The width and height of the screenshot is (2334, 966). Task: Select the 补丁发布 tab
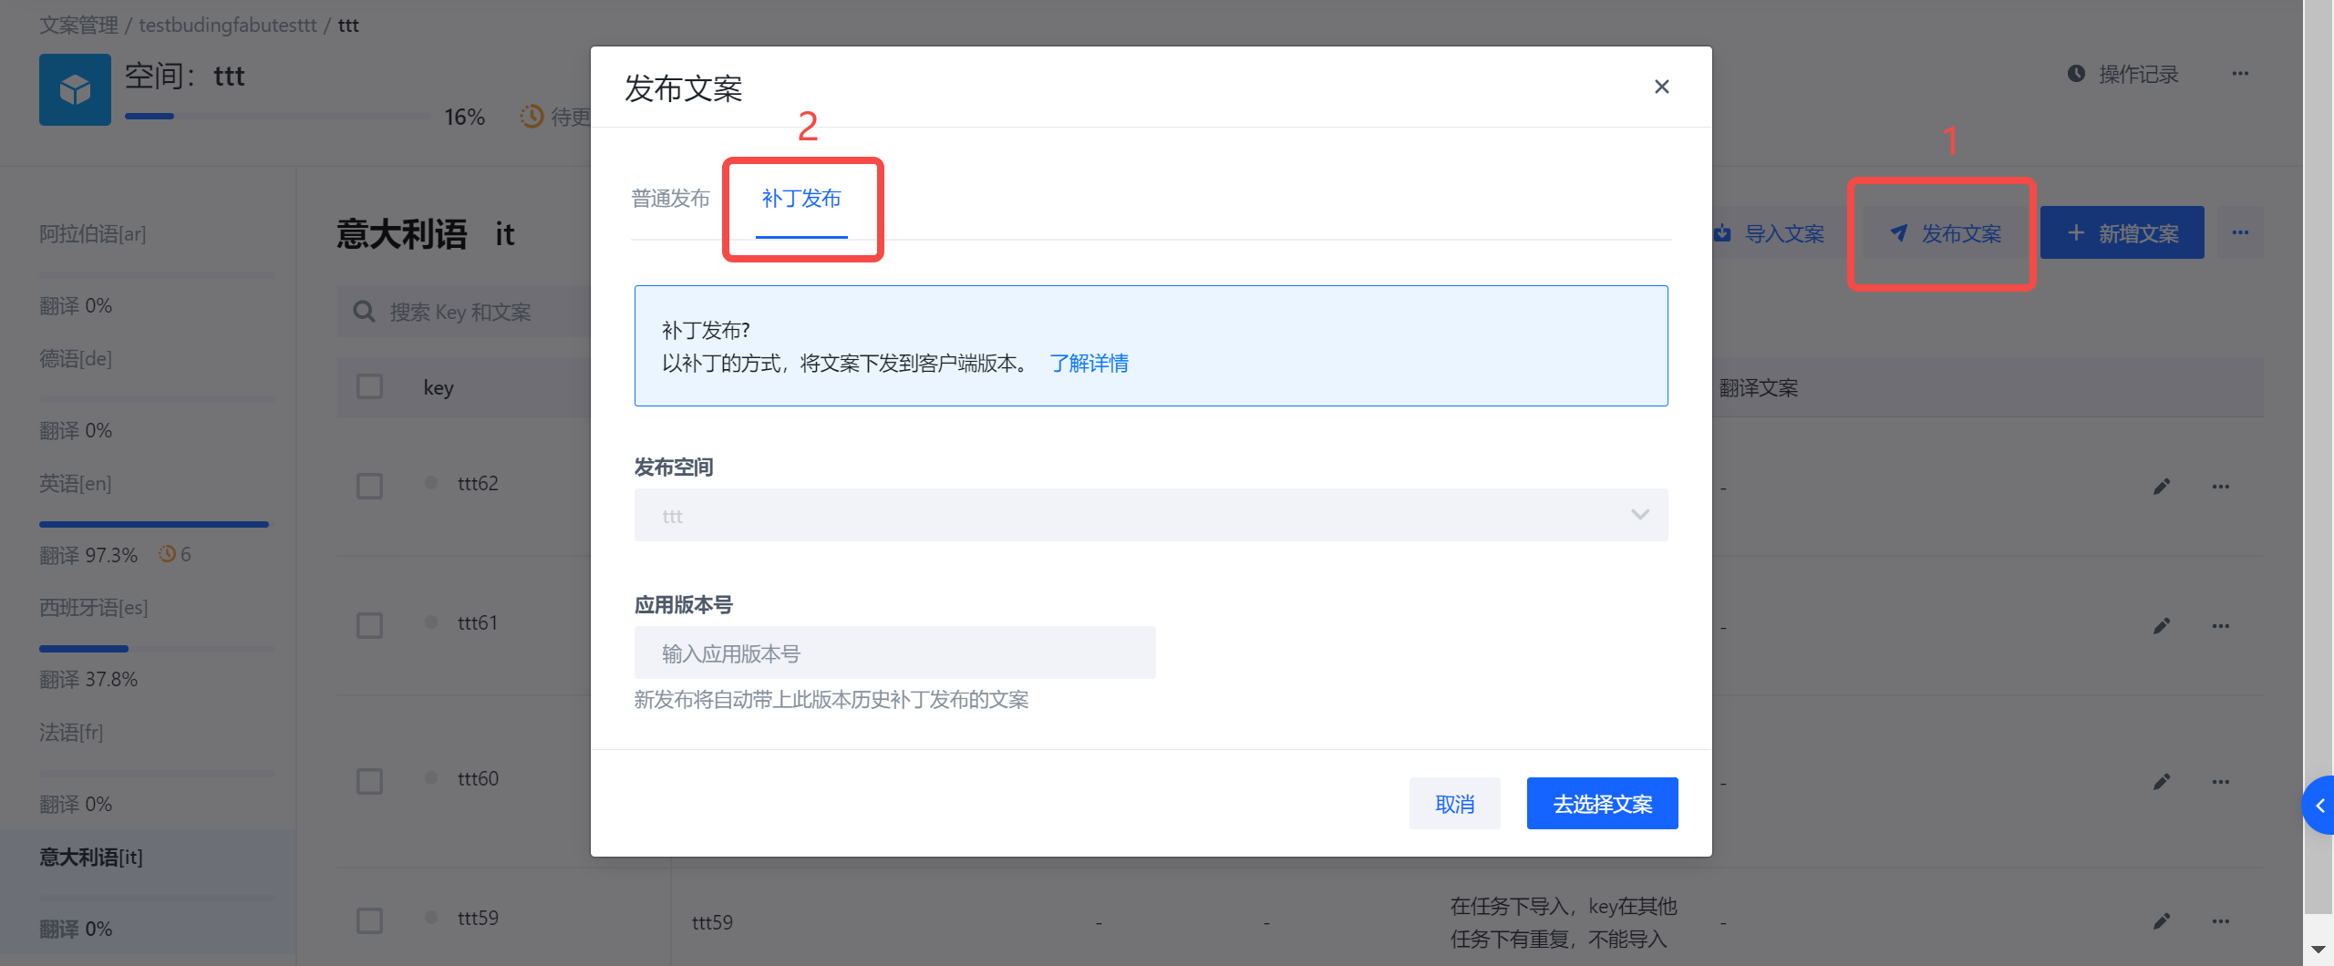pyautogui.click(x=801, y=199)
